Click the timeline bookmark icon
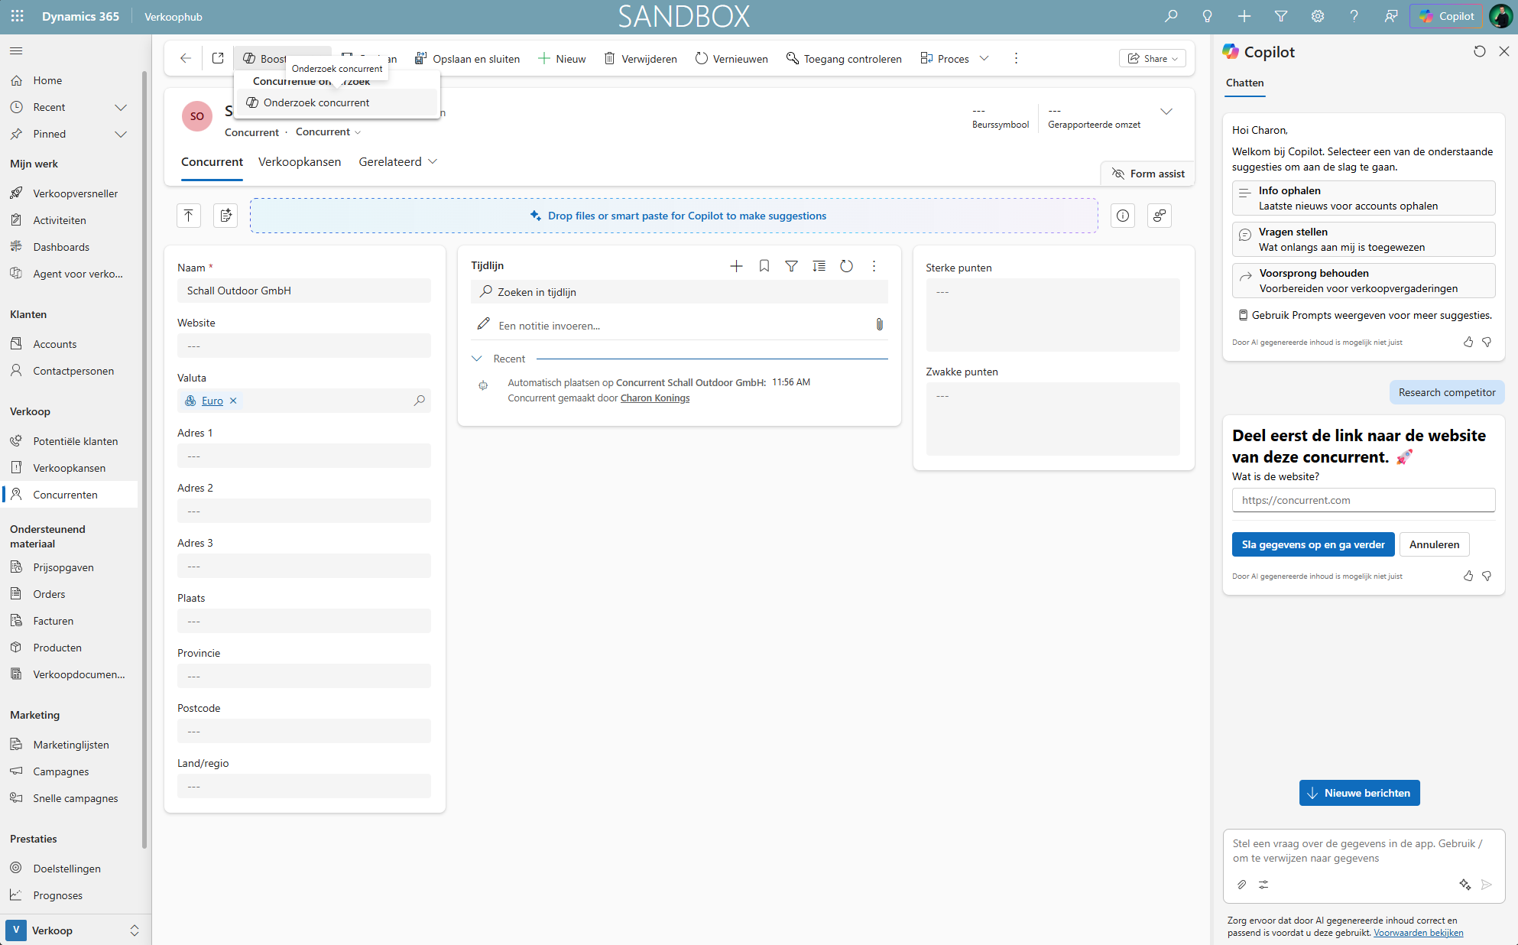 (764, 266)
